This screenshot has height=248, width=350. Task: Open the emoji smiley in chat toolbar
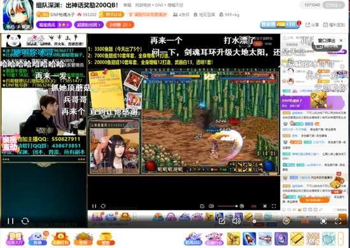pos(284,210)
